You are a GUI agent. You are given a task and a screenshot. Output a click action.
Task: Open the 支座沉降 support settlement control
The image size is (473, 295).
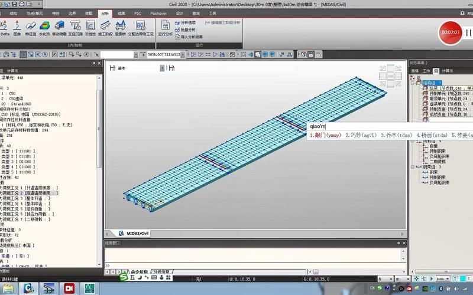75,27
